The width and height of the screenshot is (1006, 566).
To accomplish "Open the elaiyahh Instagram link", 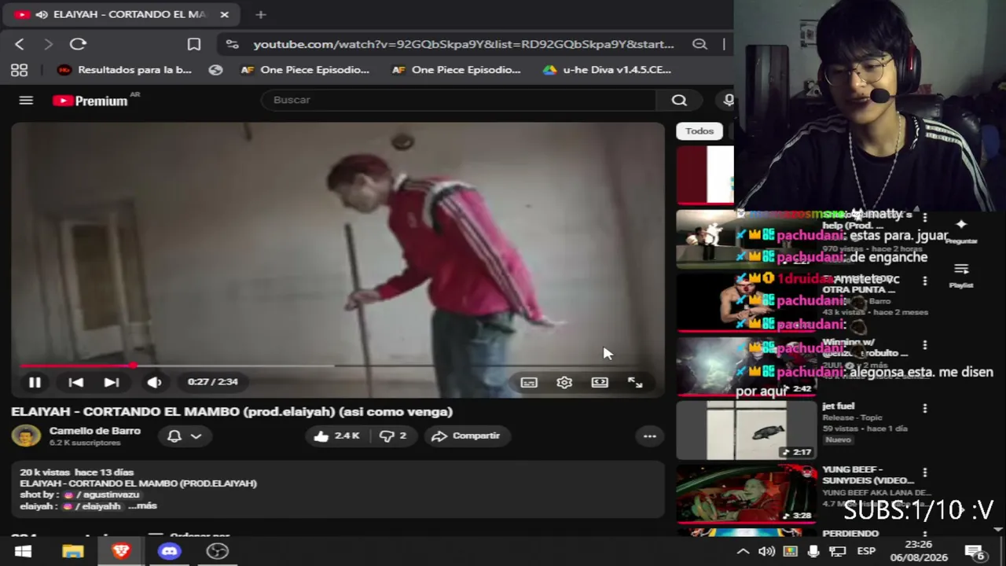I will coord(93,506).
